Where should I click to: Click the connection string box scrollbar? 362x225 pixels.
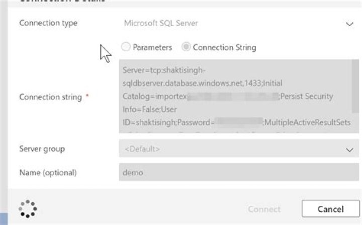pyautogui.click(x=355, y=86)
